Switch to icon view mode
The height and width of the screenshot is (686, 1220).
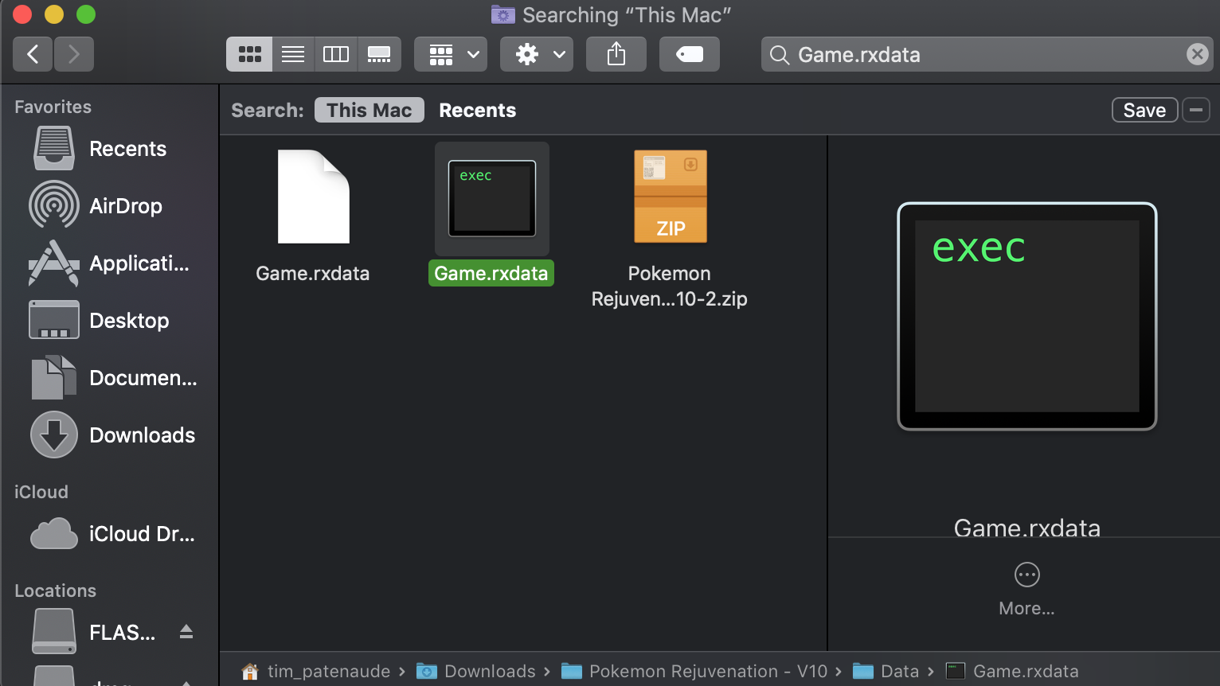pos(249,54)
